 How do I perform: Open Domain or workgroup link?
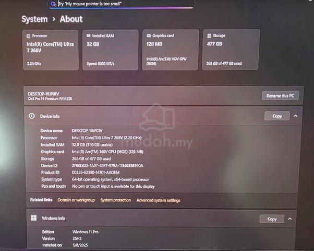point(76,200)
